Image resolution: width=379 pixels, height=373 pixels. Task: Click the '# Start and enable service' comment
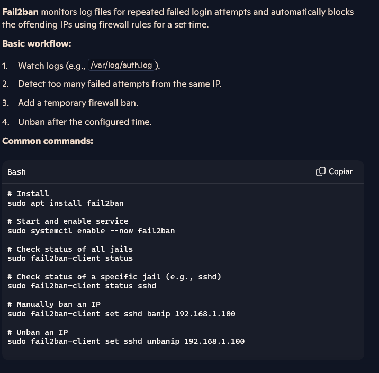pyautogui.click(x=68, y=221)
